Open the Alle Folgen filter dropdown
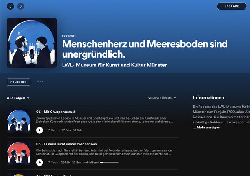This screenshot has height=176, width=250. pos(18,98)
